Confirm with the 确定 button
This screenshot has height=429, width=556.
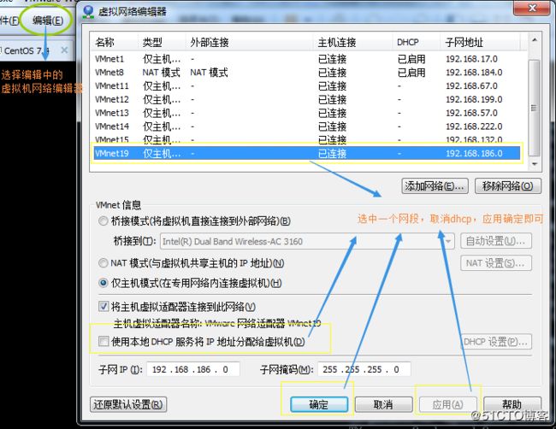pyautogui.click(x=319, y=404)
